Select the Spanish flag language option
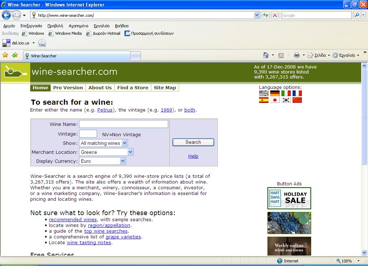The width and height of the screenshot is (368, 266). click(x=263, y=100)
